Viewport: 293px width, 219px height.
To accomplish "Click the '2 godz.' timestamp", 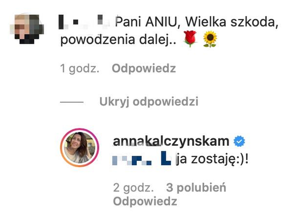I will (x=133, y=188).
